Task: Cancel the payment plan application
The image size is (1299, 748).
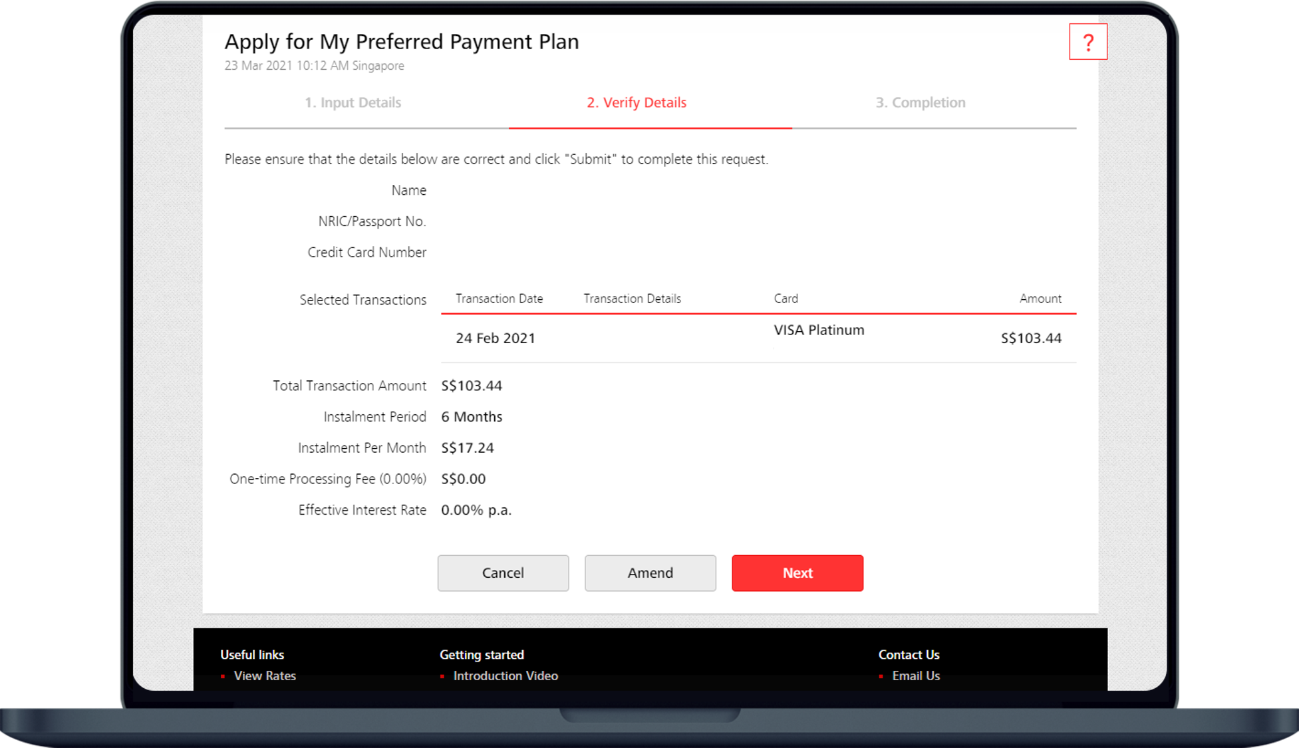Action: pos(503,572)
